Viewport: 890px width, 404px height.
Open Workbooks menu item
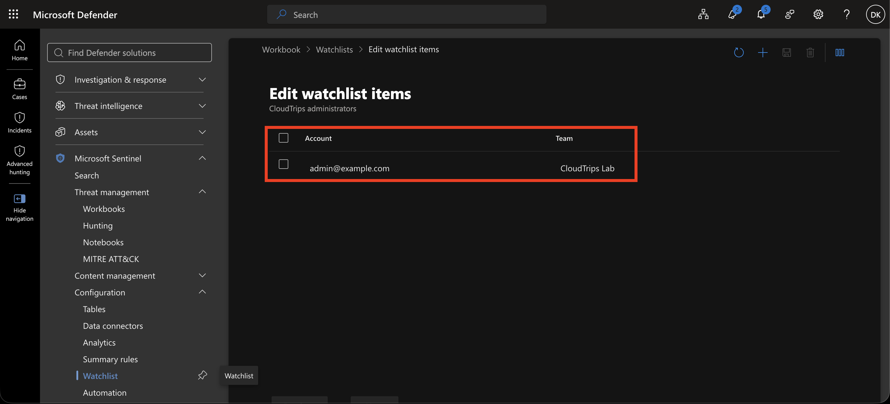click(104, 209)
